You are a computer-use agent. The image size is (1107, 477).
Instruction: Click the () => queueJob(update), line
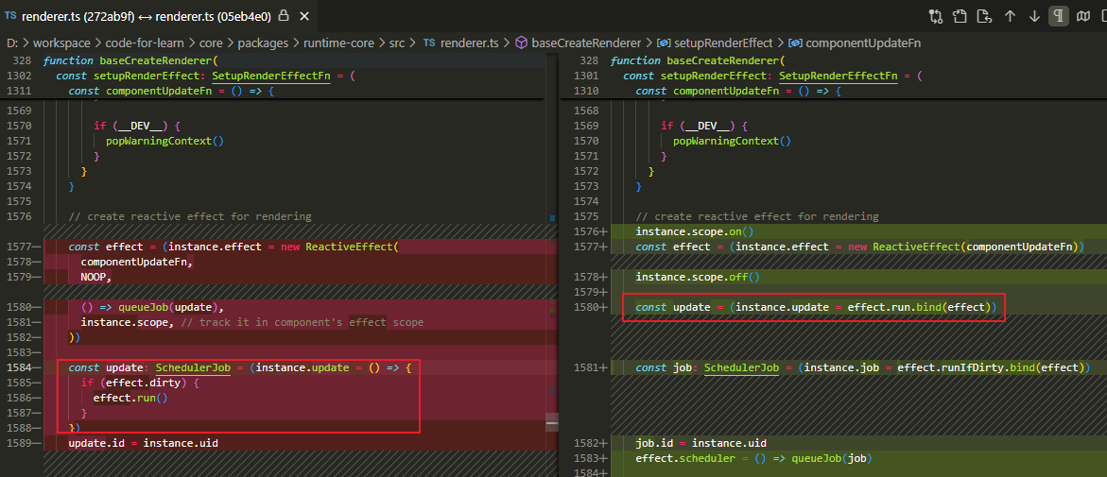coord(152,307)
